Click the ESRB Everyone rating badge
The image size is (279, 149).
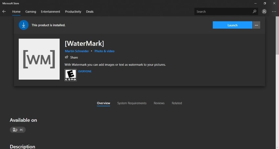[x=71, y=75]
